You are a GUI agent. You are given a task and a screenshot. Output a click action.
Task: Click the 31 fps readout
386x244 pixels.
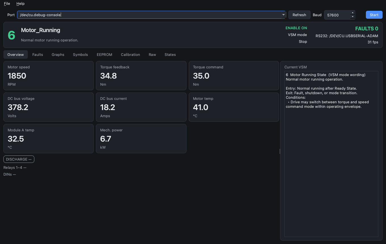[x=373, y=42]
